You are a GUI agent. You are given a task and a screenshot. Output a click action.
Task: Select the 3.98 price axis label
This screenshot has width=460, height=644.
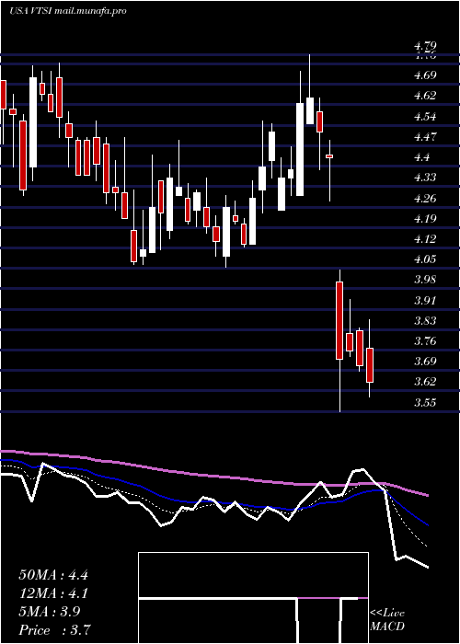click(x=425, y=280)
